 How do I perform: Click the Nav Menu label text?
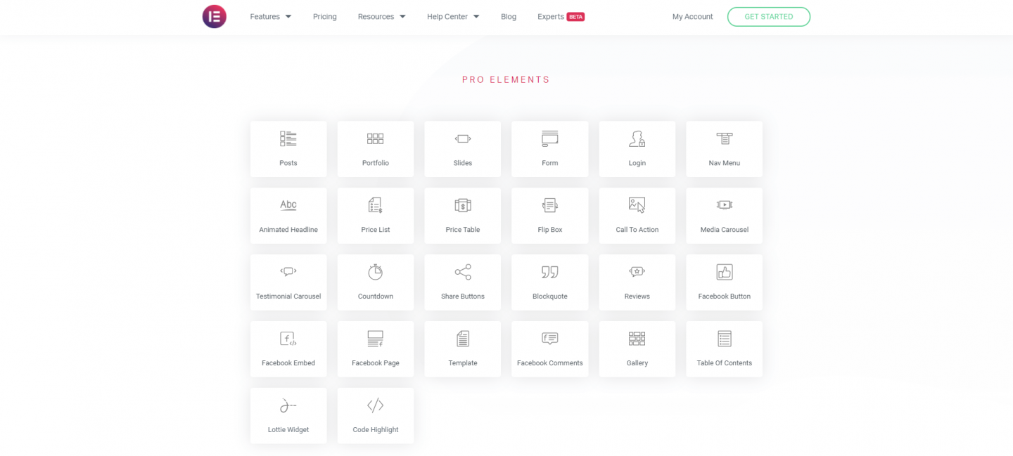click(725, 163)
